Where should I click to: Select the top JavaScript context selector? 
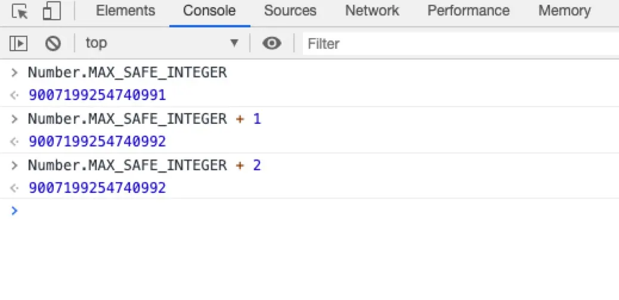click(x=162, y=43)
